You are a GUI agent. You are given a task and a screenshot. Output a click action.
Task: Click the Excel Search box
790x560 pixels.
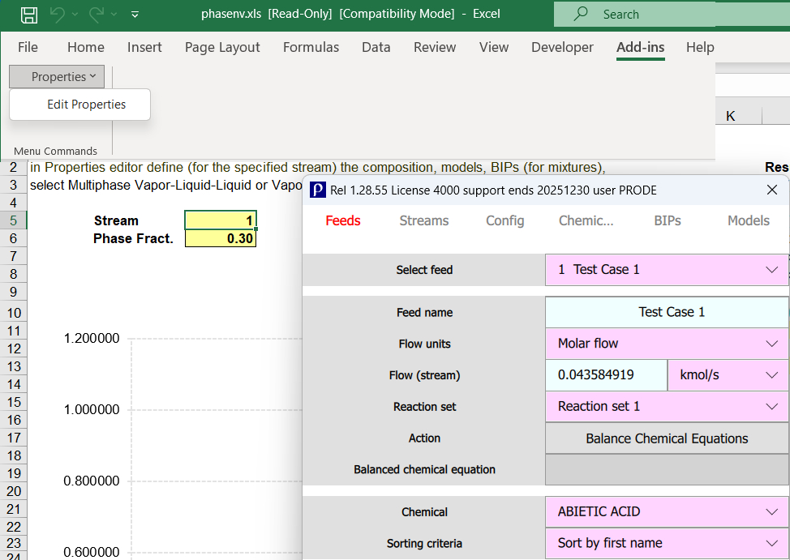(x=672, y=14)
